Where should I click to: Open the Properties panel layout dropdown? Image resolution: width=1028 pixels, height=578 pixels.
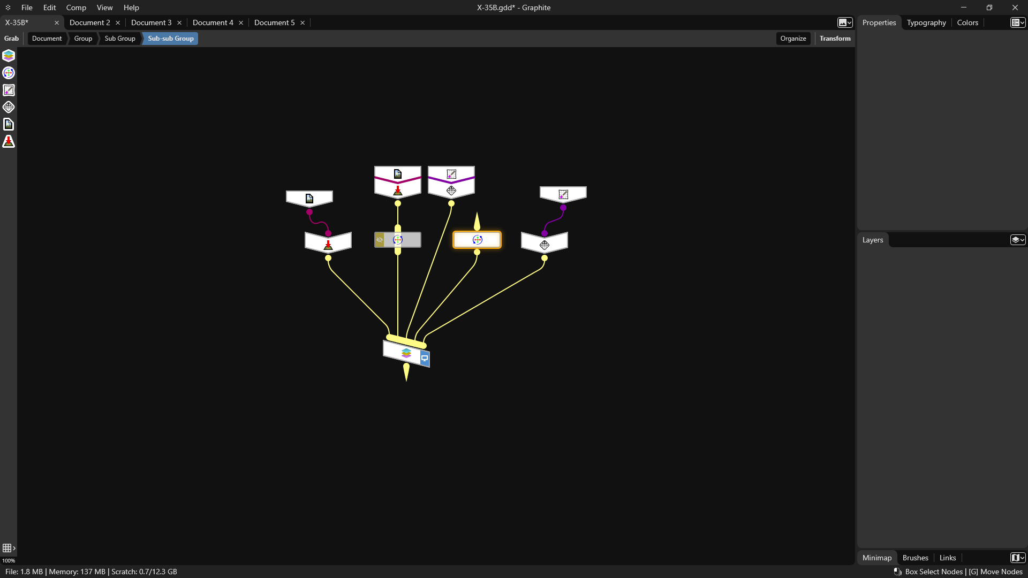click(1017, 22)
